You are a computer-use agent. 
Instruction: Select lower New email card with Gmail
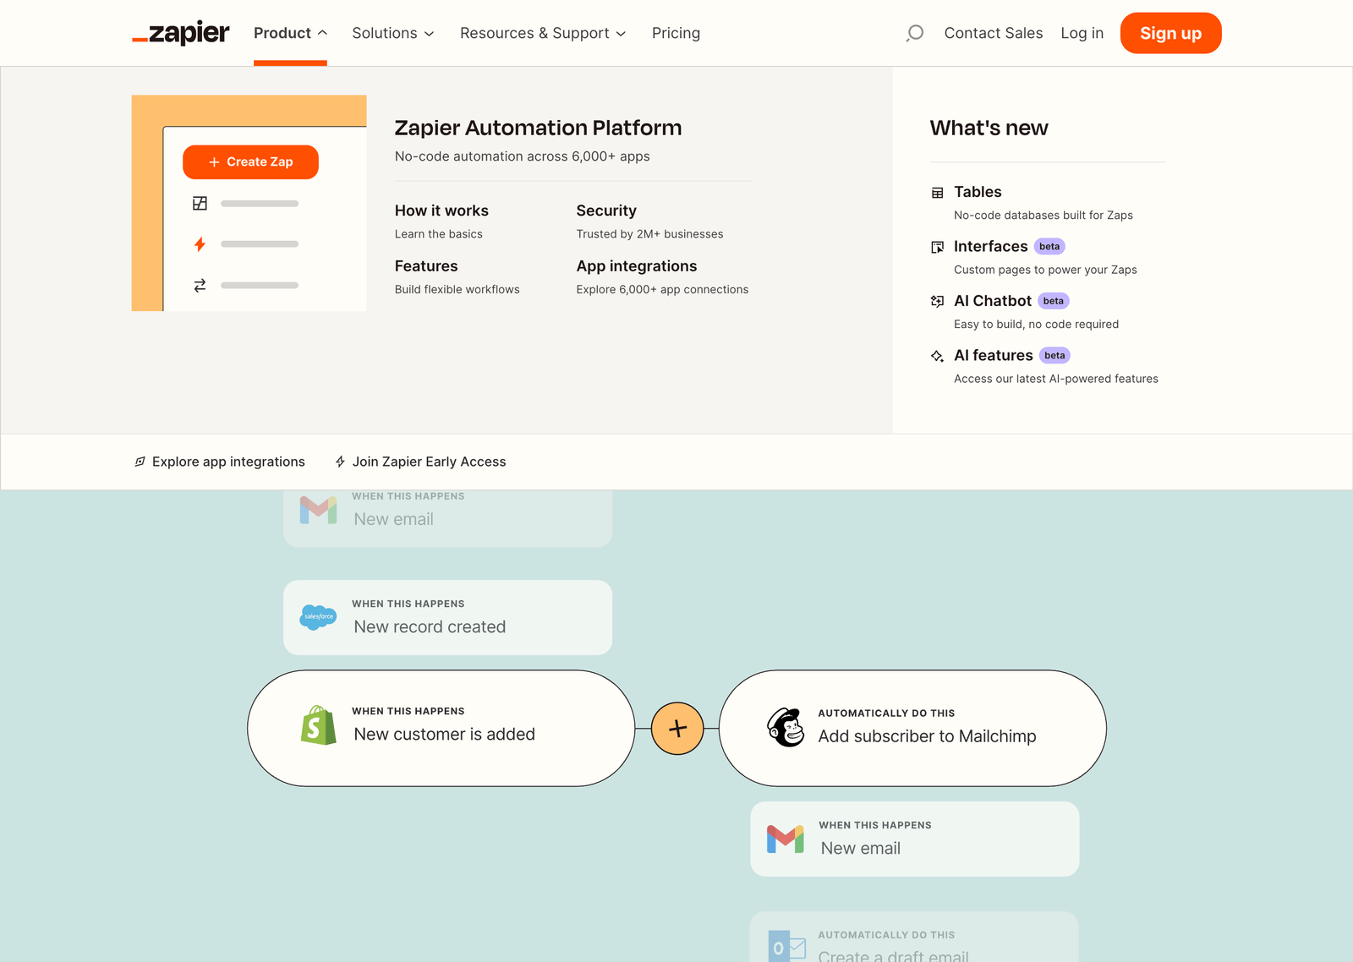(914, 839)
